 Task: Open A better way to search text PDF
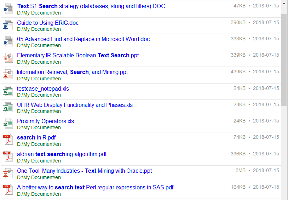tap(95, 187)
